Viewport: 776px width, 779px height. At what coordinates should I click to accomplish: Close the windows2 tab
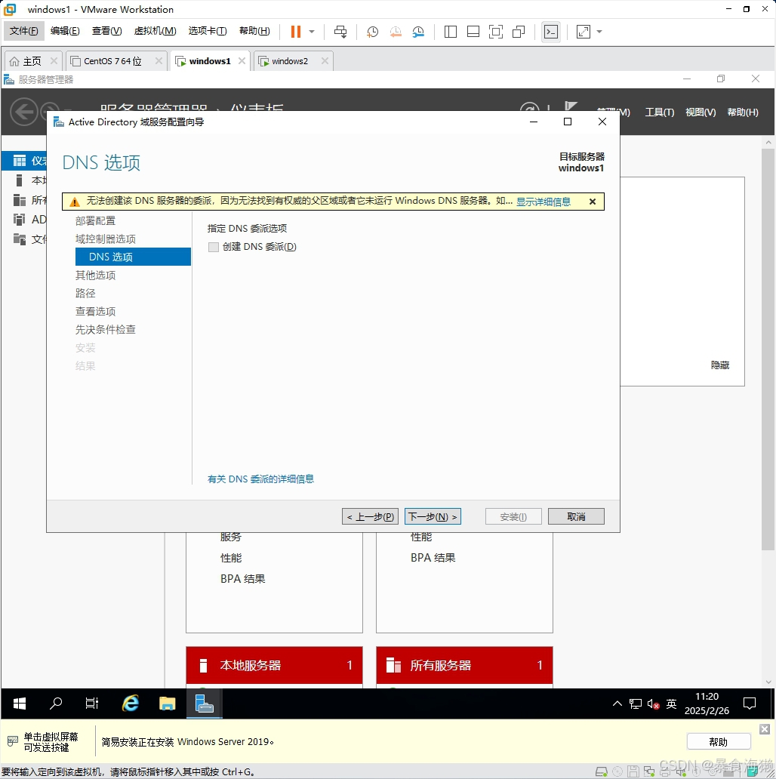click(325, 60)
